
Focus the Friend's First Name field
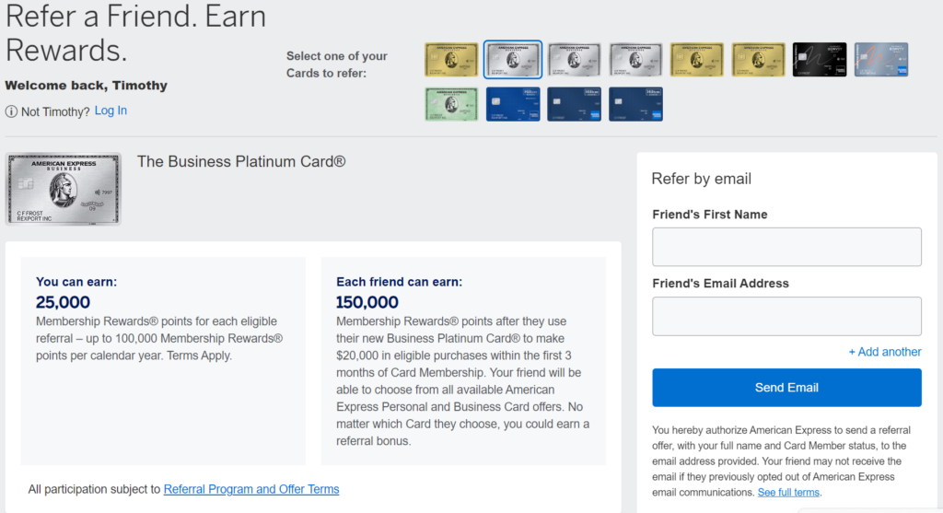click(x=786, y=247)
